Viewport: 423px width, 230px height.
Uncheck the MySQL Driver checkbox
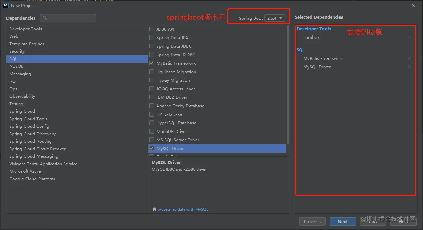(152, 148)
